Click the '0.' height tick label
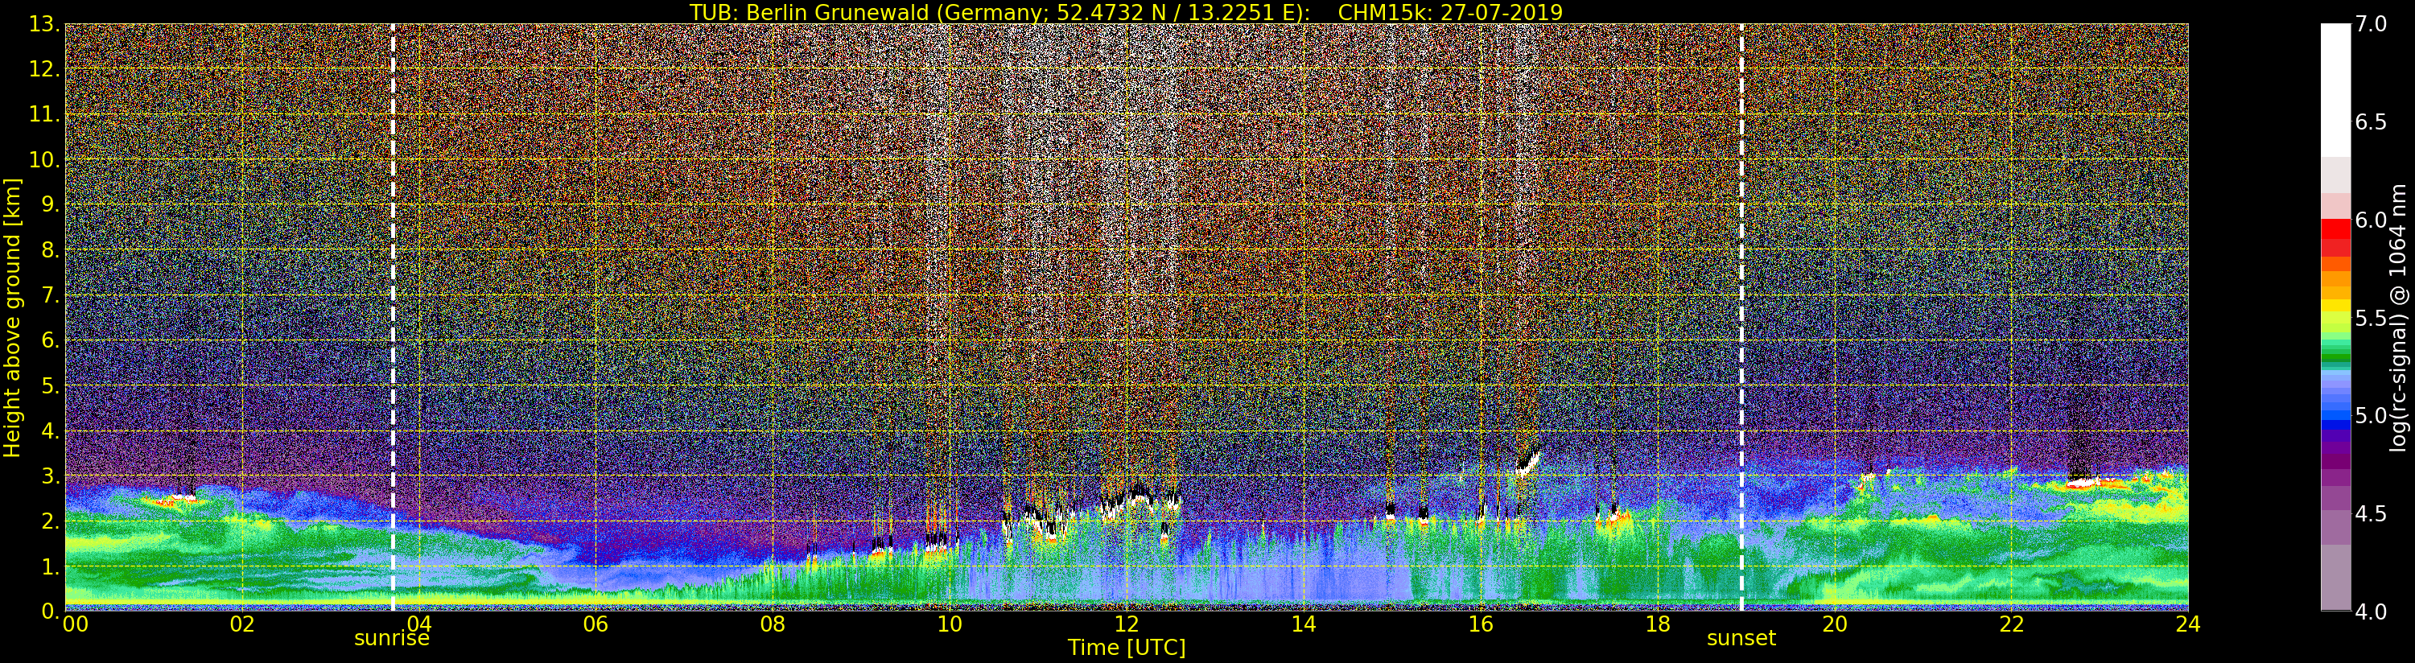 pos(50,612)
